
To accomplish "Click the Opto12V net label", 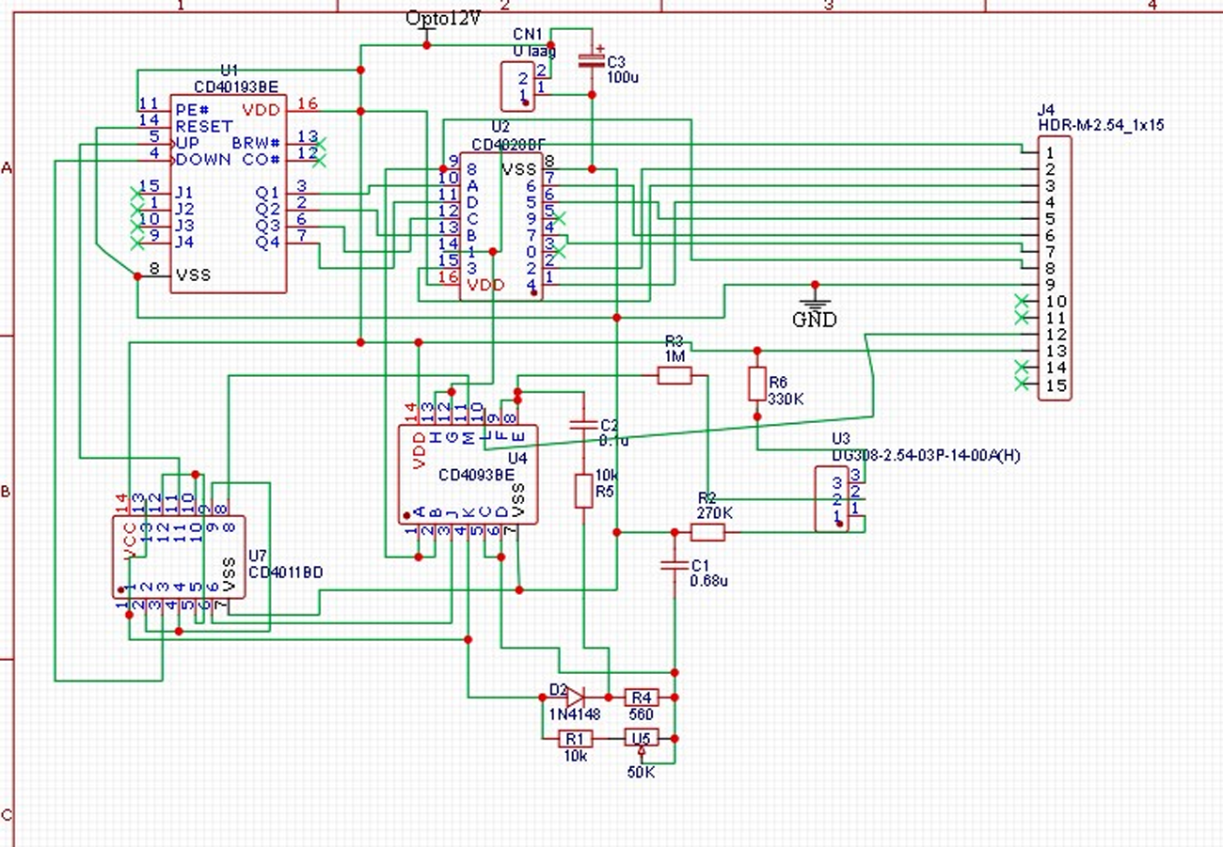I will [443, 19].
